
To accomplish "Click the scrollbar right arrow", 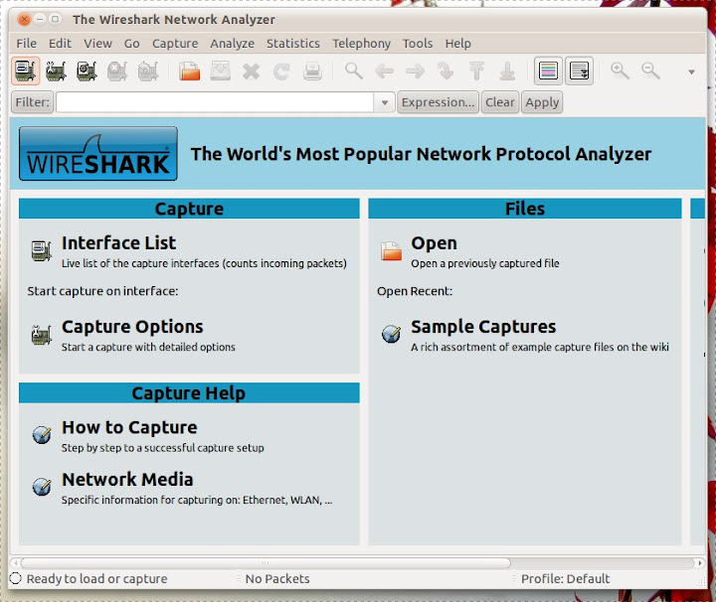I will point(699,563).
